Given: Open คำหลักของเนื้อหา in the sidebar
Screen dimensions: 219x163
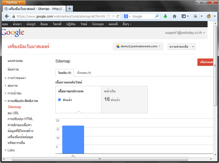Looking at the screenshot, I should pyautogui.click(x=20, y=125).
